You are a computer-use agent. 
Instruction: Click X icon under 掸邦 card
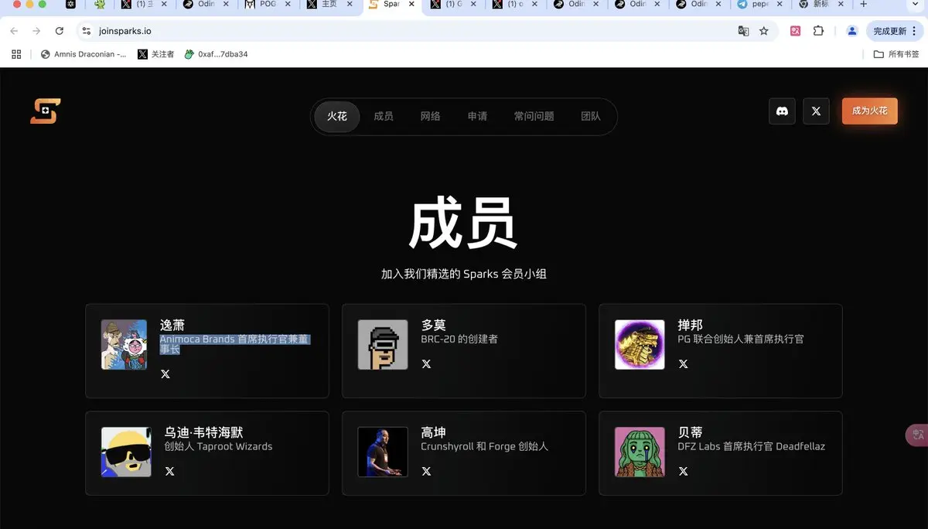coord(683,363)
